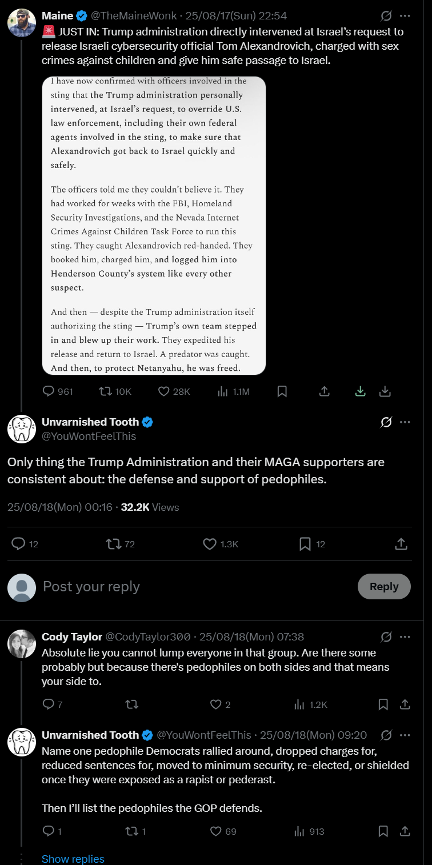This screenshot has width=432, height=865.
Task: Repost Maine's post with 10K reposts
Action: [115, 391]
